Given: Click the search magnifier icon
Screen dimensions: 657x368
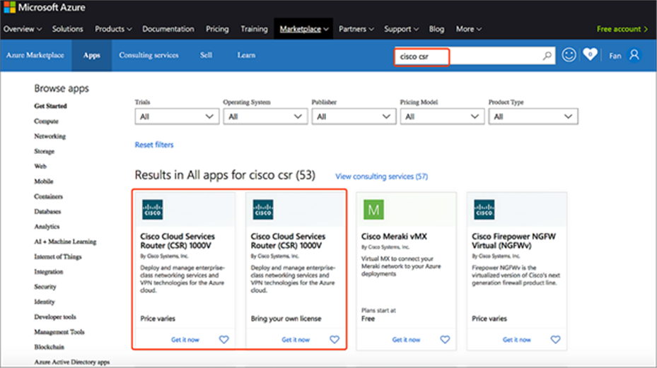Looking at the screenshot, I should pos(547,56).
